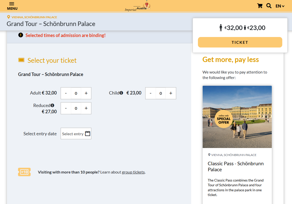The width and height of the screenshot is (292, 204).
Task: Click the child person icon by €23,00
Action: [x=245, y=28]
